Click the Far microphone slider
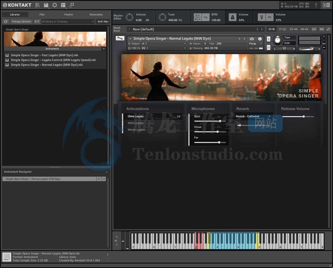The image size is (333, 268). tap(210, 142)
